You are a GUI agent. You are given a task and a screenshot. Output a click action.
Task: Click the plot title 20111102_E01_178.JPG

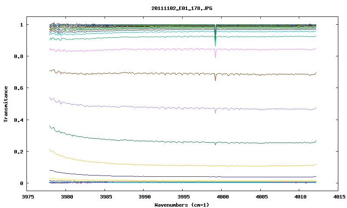tap(182, 8)
